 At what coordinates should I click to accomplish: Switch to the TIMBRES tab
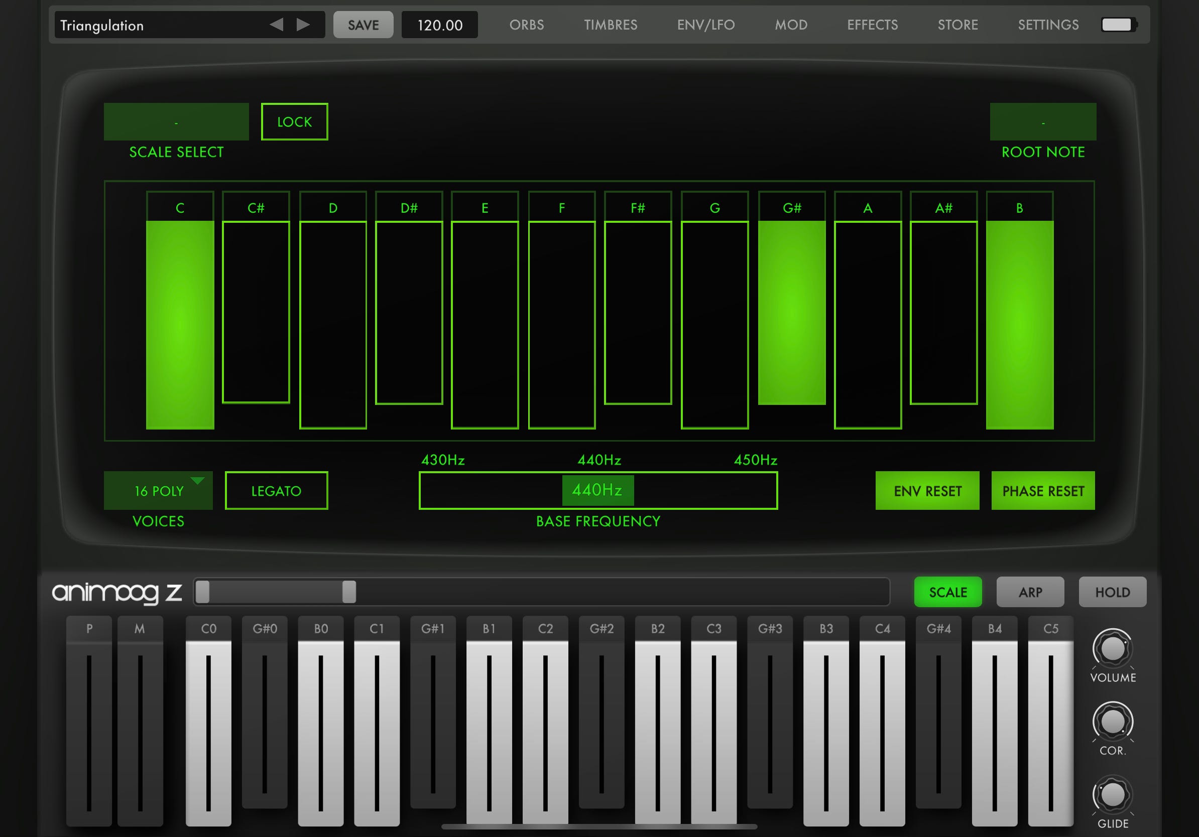tap(611, 25)
